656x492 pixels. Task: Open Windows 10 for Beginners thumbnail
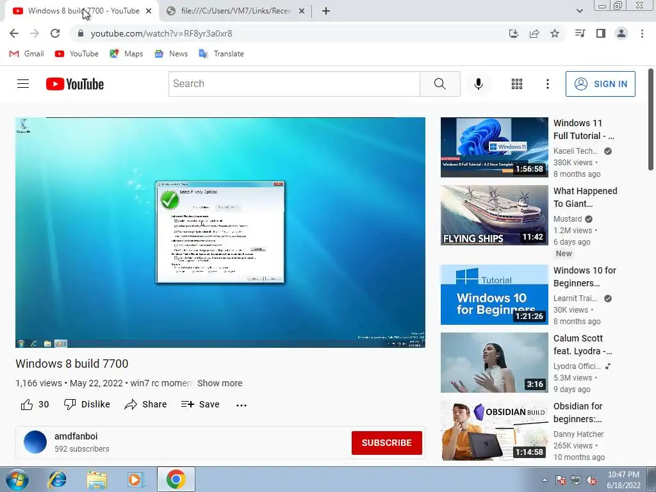click(494, 295)
